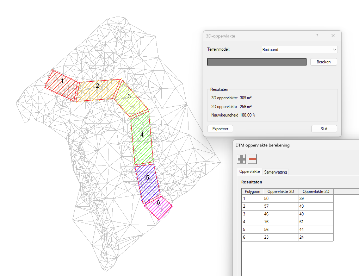359x276 pixels.
Task: Click the 3D-oppervlakte result 309 m²
Action: pos(246,98)
